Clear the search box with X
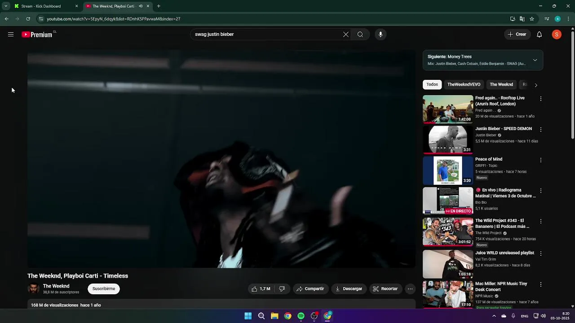 pyautogui.click(x=346, y=35)
